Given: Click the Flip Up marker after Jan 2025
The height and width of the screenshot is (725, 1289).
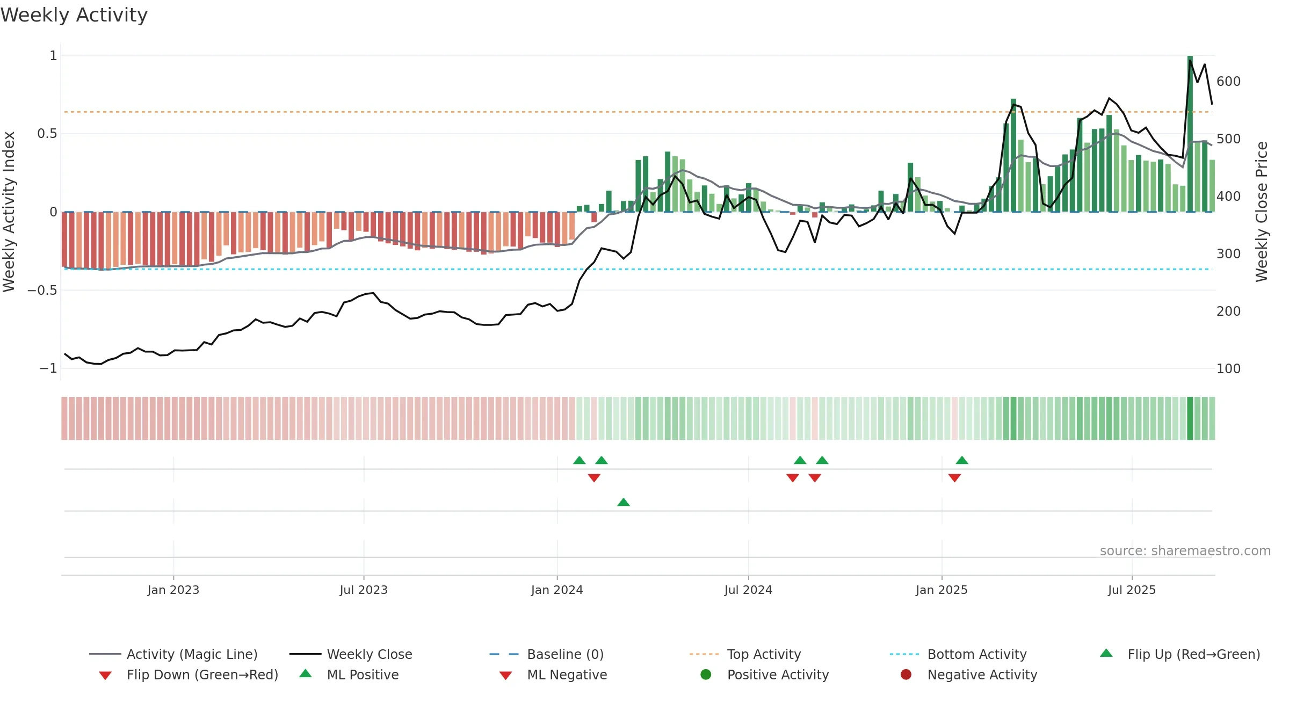Looking at the screenshot, I should click(962, 460).
